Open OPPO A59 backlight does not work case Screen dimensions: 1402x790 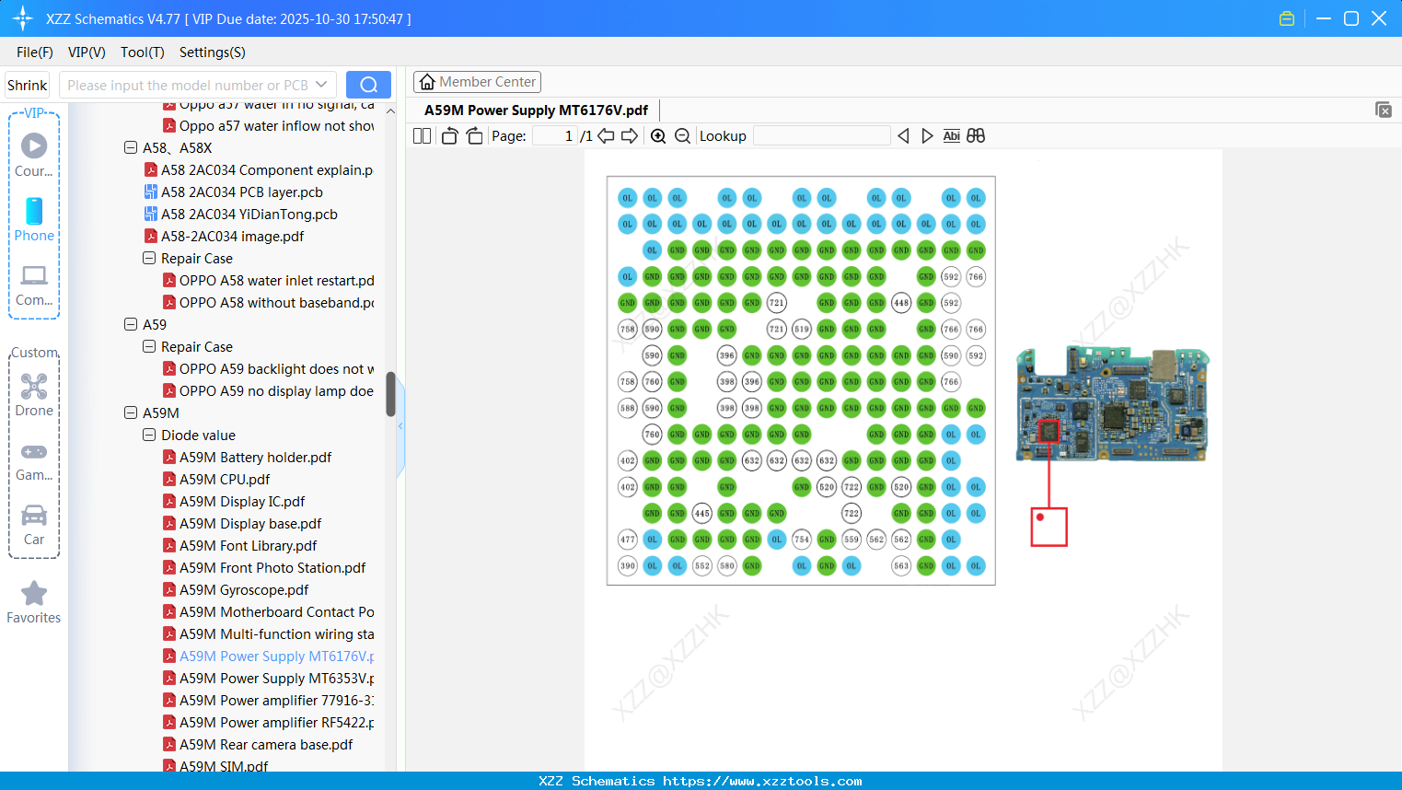pos(276,369)
